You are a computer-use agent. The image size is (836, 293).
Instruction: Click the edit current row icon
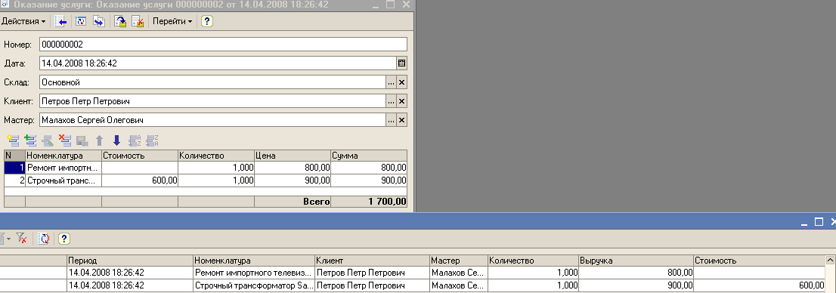pyautogui.click(x=48, y=140)
